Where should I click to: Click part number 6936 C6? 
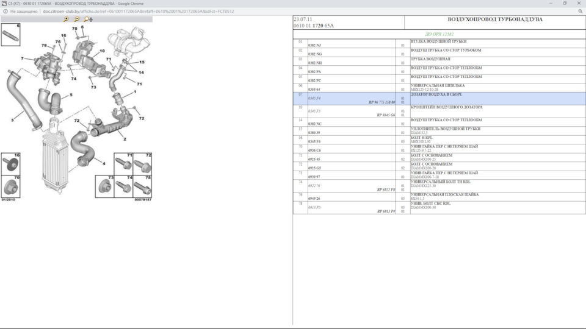314,150
